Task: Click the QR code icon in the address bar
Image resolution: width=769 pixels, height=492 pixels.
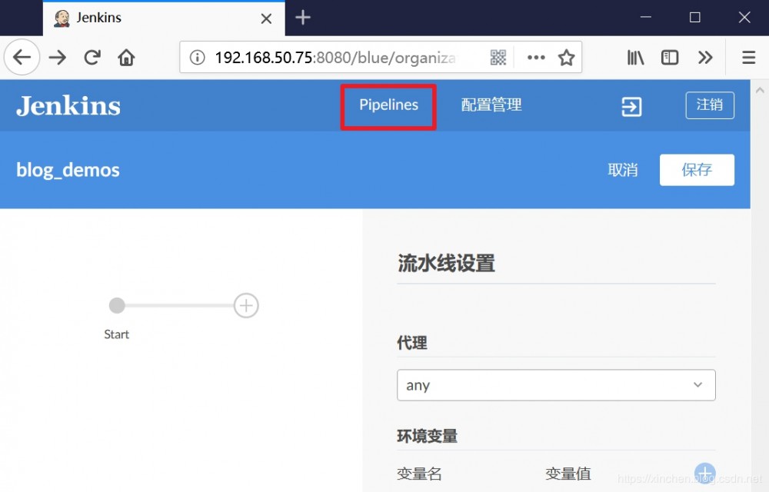Action: coord(498,57)
